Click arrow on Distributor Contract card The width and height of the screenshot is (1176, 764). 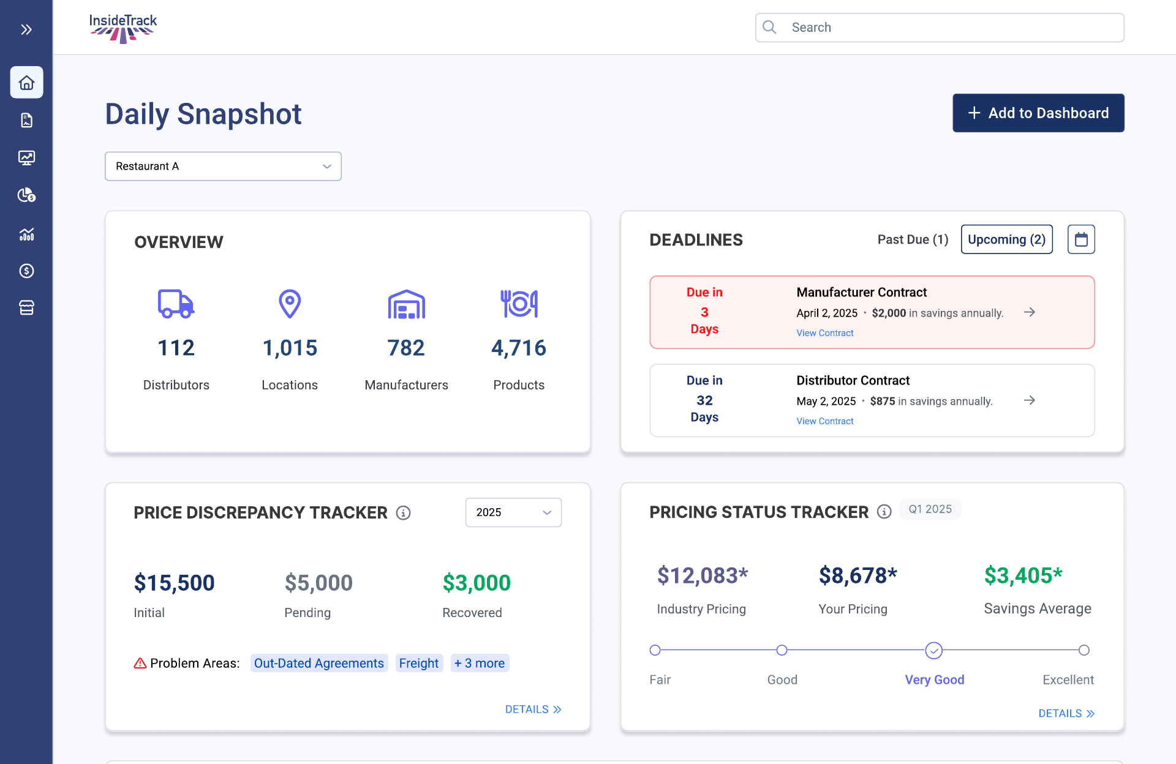pyautogui.click(x=1030, y=400)
